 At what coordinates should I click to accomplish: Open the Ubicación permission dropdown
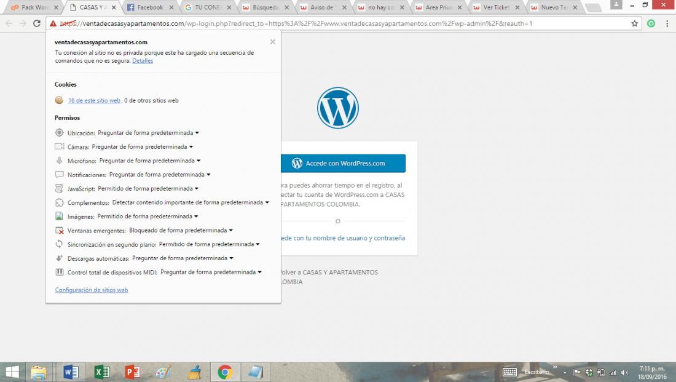(148, 132)
